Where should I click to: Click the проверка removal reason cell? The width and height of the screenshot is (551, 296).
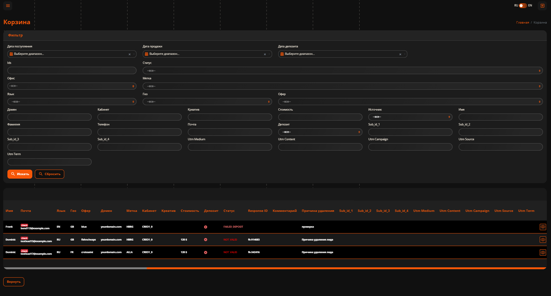point(308,227)
